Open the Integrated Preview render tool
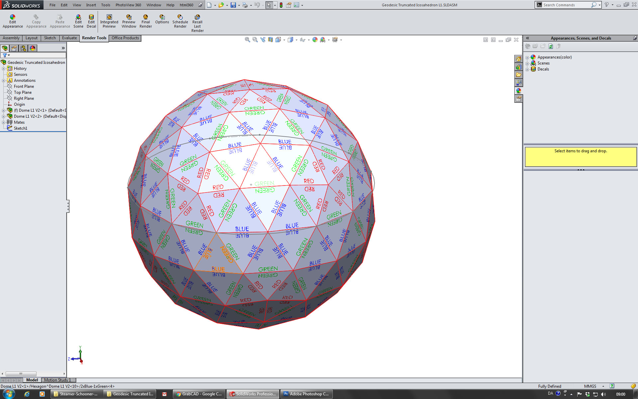 tap(109, 21)
